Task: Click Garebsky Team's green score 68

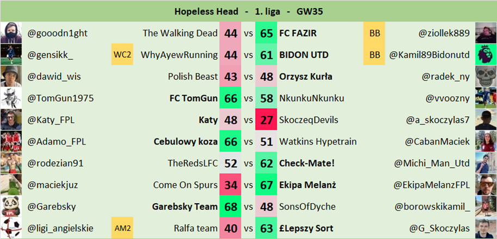Action: click(x=230, y=206)
